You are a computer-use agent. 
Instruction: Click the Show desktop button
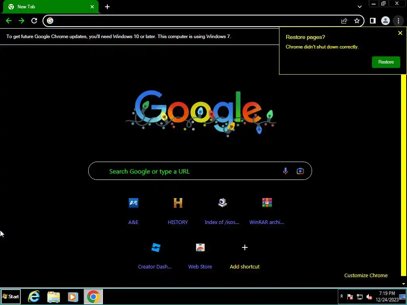pos(402,296)
